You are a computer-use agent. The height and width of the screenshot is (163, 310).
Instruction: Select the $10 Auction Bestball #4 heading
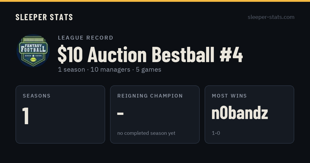[150, 54]
